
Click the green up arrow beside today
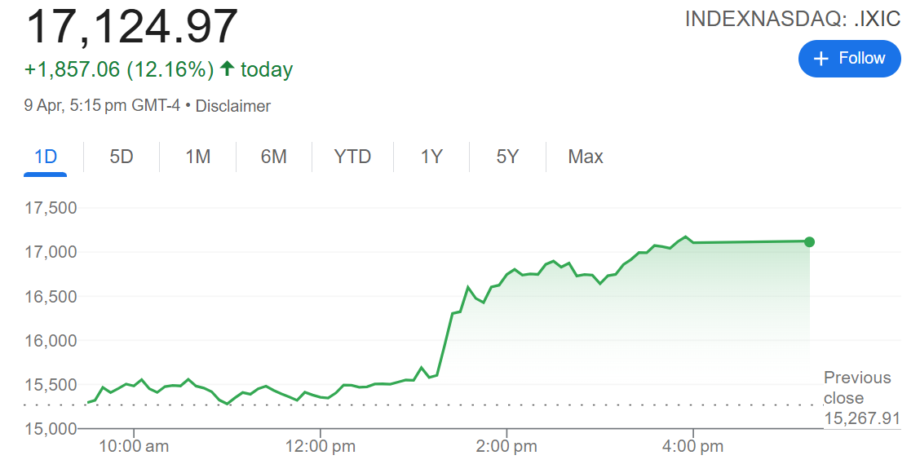[x=227, y=69]
